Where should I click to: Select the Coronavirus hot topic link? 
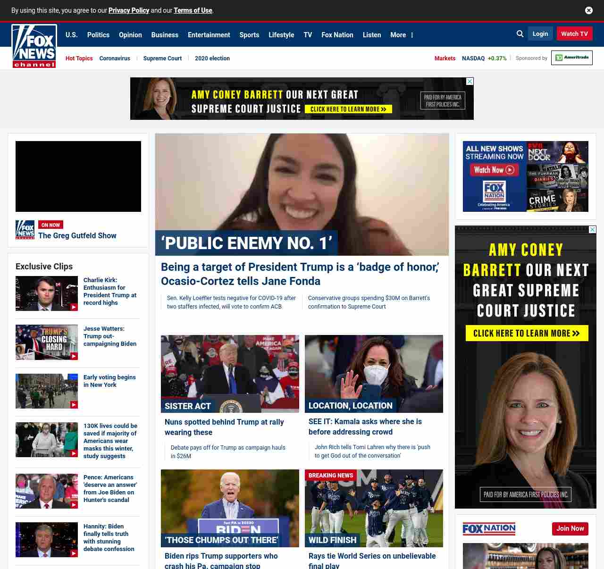[x=115, y=59]
